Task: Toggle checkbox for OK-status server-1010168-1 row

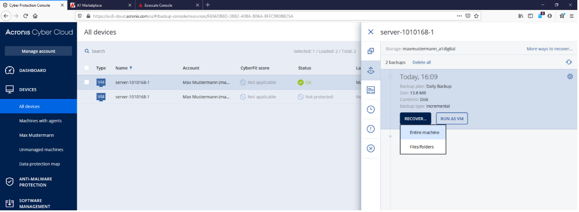Action: (x=87, y=82)
